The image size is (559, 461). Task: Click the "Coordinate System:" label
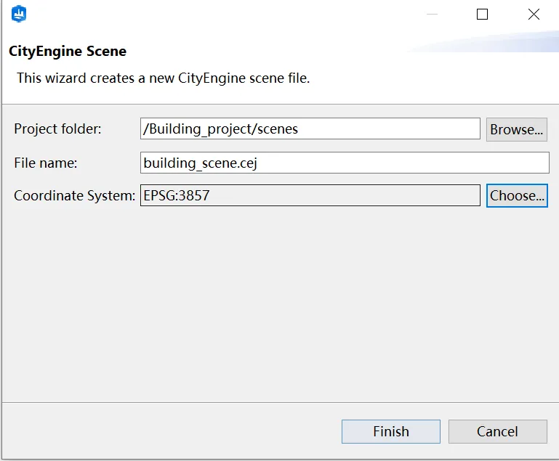(74, 195)
